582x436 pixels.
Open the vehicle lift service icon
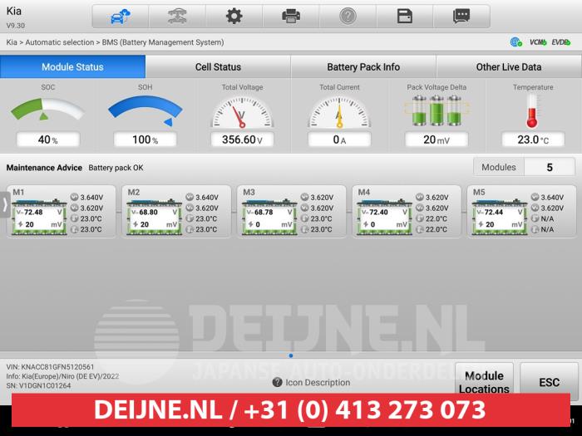(177, 17)
